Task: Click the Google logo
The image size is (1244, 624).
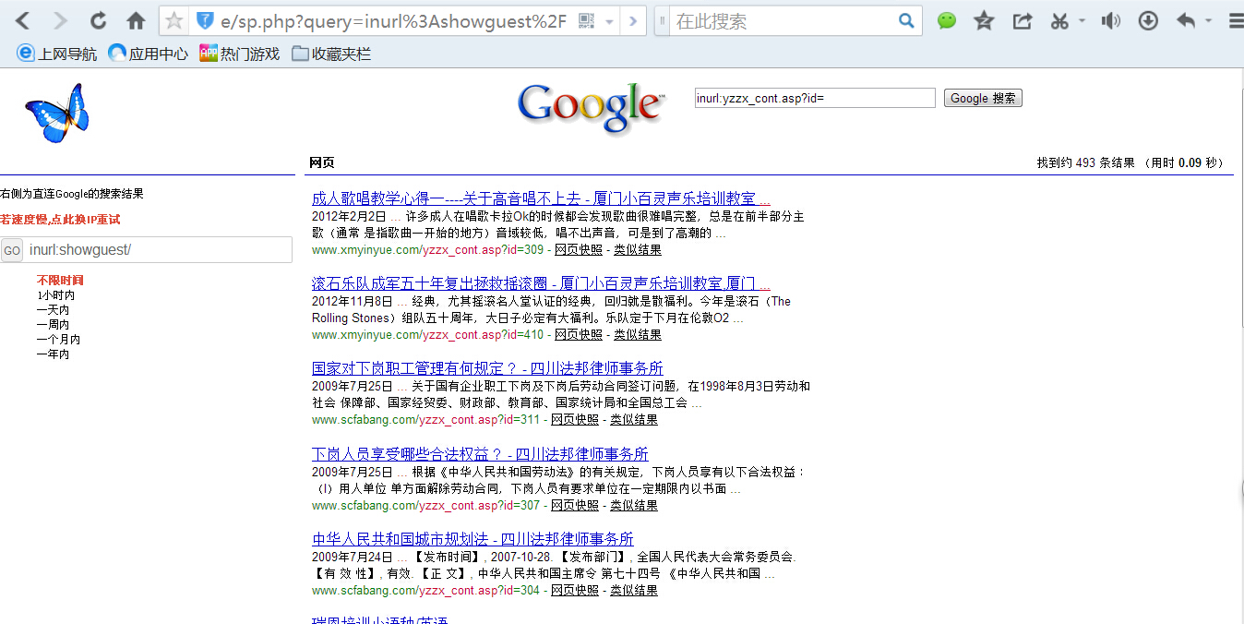Action: [591, 111]
